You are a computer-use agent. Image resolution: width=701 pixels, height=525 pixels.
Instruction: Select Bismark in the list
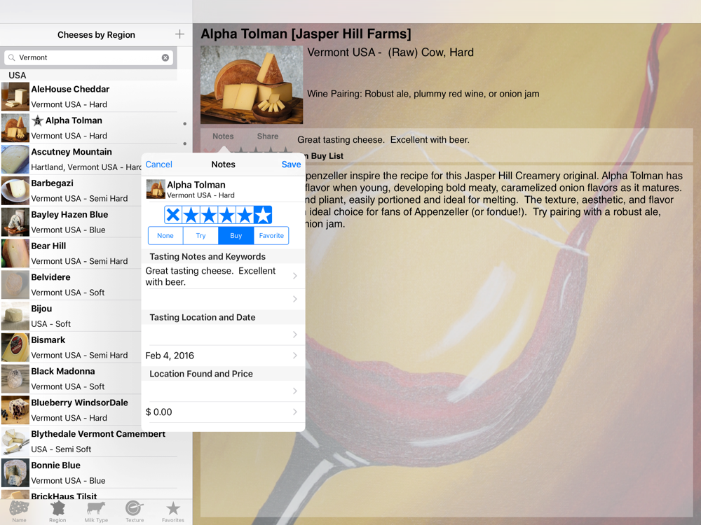tap(72, 347)
